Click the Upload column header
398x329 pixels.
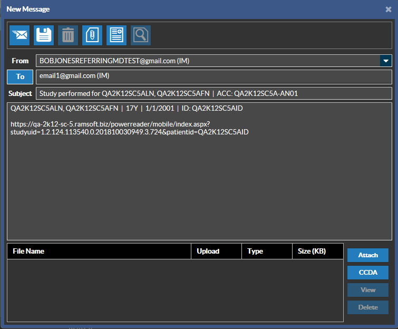click(216, 251)
